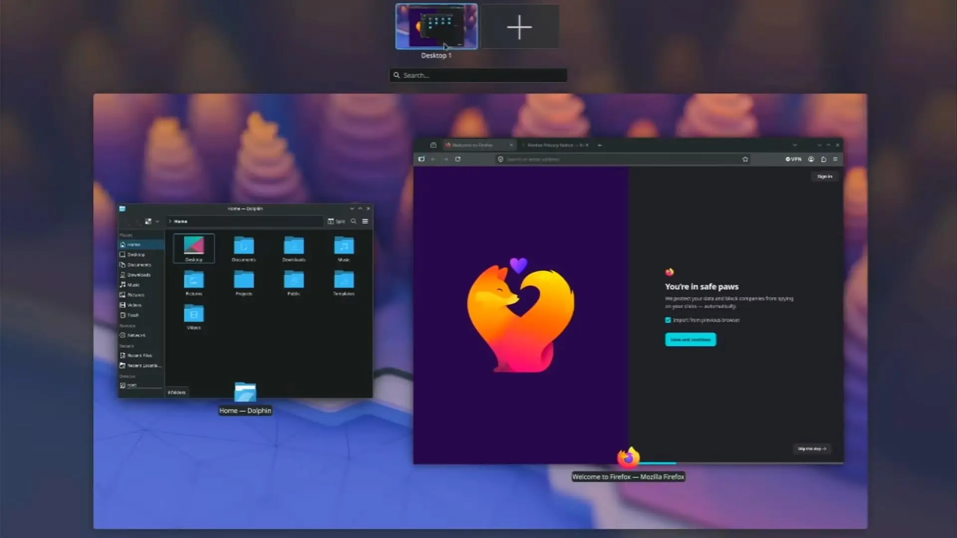The height and width of the screenshot is (538, 957).
Task: Click the Firefox address bar field
Action: pos(623,159)
